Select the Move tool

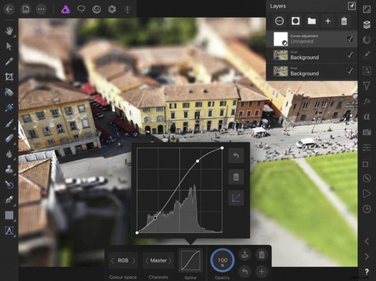pos(8,46)
